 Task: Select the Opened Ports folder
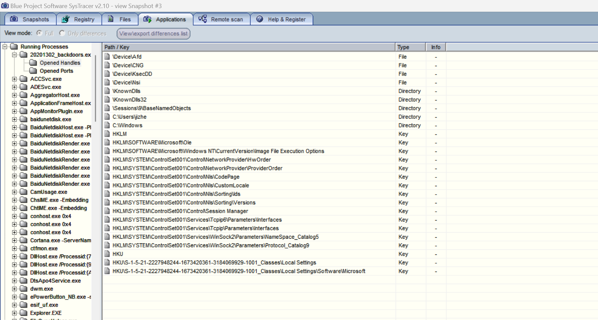coord(56,71)
